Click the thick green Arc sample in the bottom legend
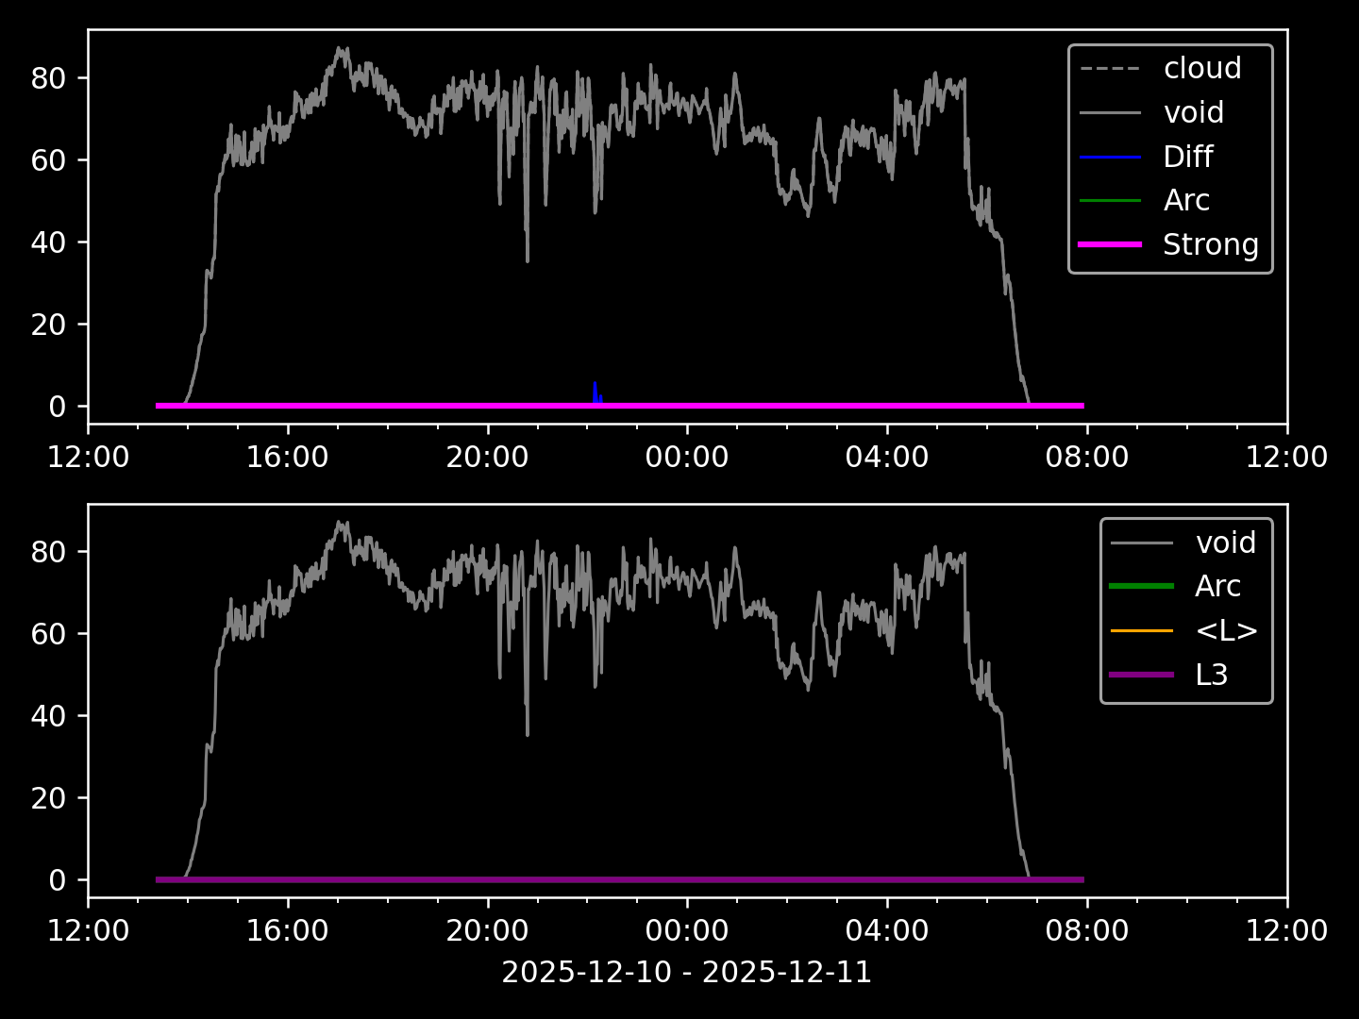Screen dimensions: 1359x1019 click(x=1142, y=586)
